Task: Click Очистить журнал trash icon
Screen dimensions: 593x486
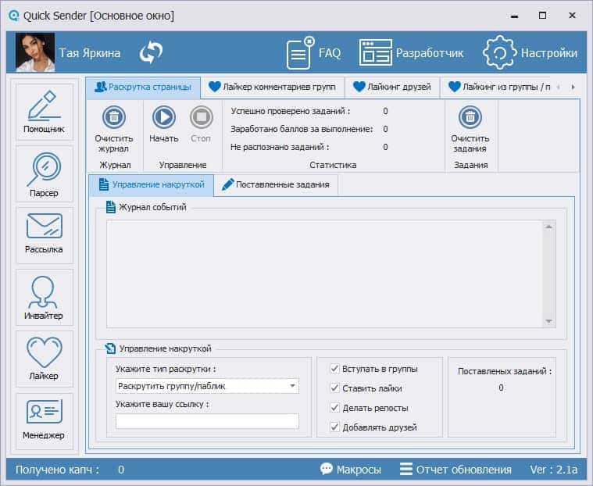Action: [114, 117]
